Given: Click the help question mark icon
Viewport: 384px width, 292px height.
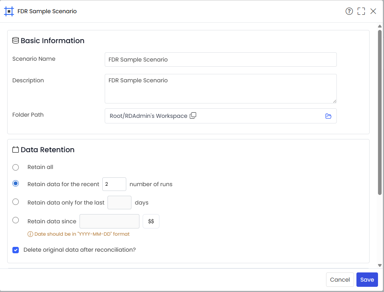Looking at the screenshot, I should click(349, 11).
